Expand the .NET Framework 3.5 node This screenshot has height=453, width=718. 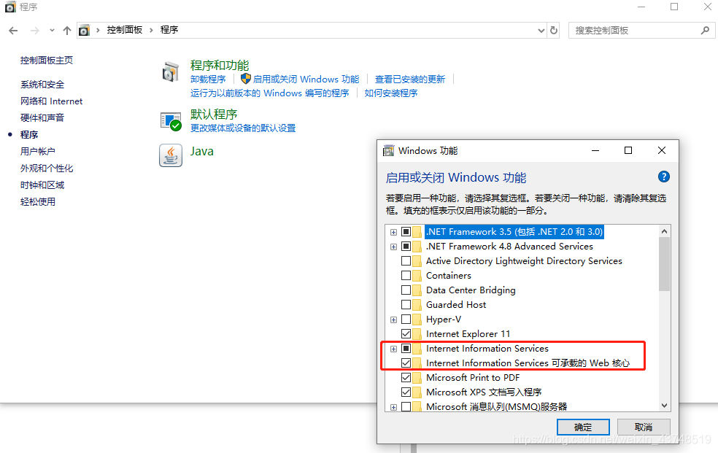393,232
